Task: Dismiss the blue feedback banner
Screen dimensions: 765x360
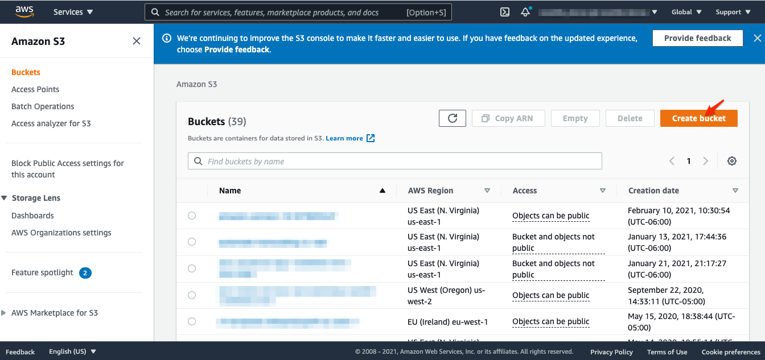Action: pyautogui.click(x=758, y=38)
